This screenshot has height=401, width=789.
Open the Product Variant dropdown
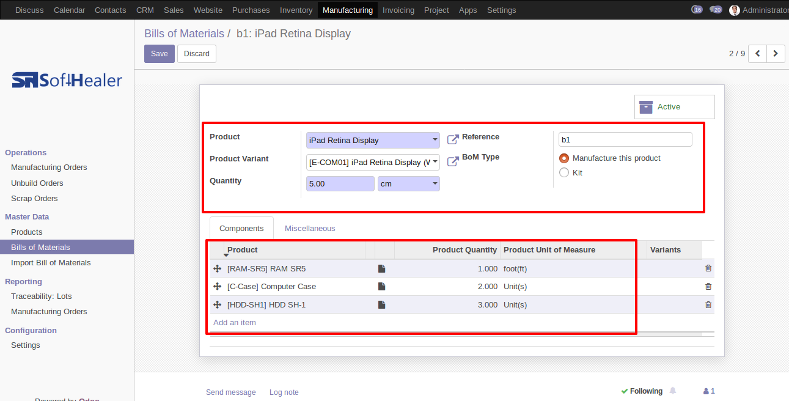pos(373,162)
